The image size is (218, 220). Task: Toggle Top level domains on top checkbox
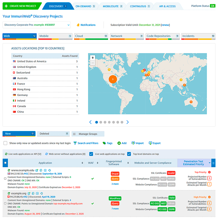(129, 154)
